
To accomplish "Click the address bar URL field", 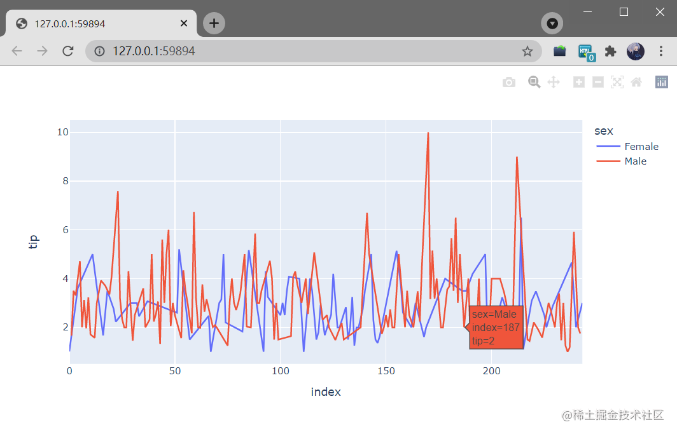I will [314, 51].
